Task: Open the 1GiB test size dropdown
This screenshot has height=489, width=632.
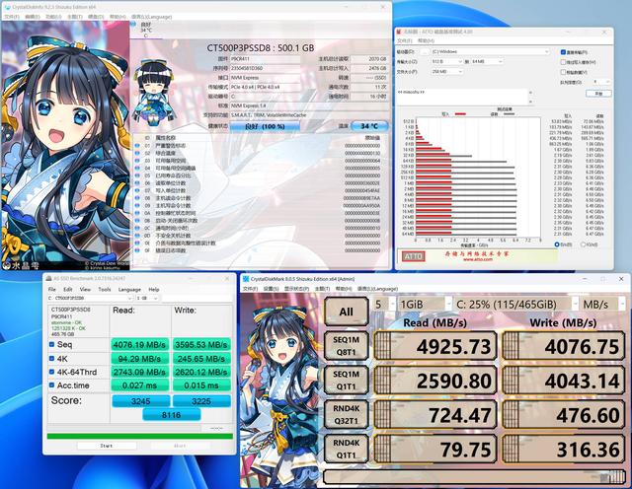Action: coord(426,305)
